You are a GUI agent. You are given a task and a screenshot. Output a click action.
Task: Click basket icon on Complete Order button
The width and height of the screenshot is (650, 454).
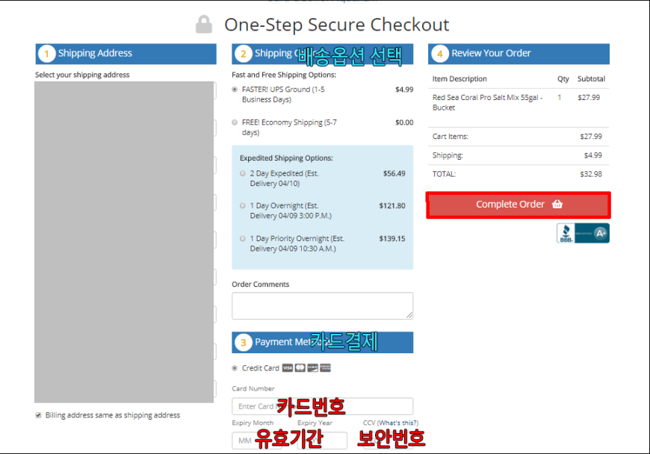pyautogui.click(x=557, y=204)
